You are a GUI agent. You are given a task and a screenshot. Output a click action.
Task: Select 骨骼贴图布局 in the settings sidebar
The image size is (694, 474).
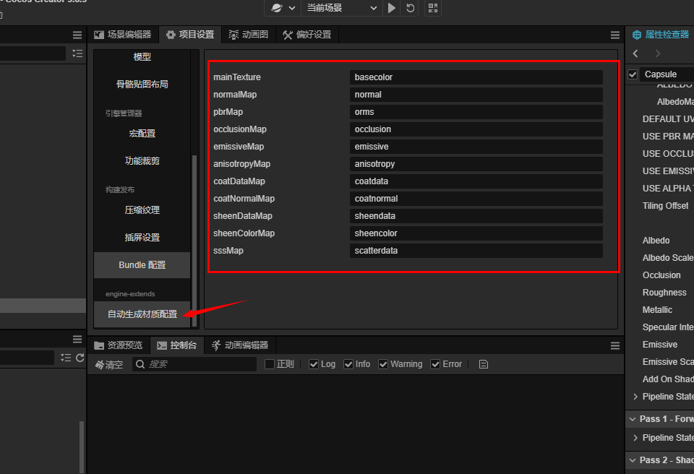pyautogui.click(x=142, y=84)
